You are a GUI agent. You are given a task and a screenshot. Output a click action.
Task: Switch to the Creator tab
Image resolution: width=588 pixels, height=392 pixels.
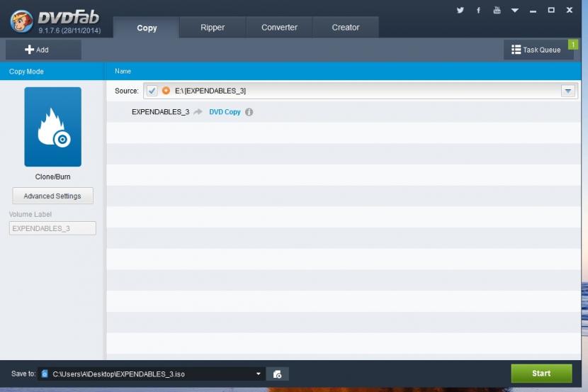[x=346, y=28]
